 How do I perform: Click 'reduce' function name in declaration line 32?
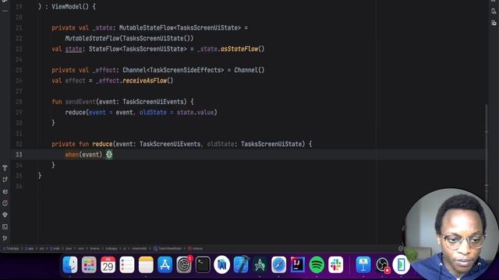[102, 144]
